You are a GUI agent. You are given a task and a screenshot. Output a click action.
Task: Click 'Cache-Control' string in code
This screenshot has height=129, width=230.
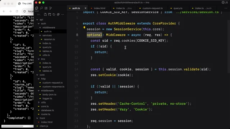point(132,104)
